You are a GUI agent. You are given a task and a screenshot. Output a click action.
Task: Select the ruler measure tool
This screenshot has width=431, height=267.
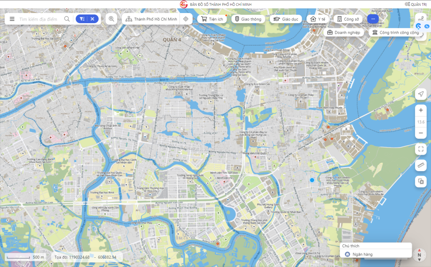[421, 165]
